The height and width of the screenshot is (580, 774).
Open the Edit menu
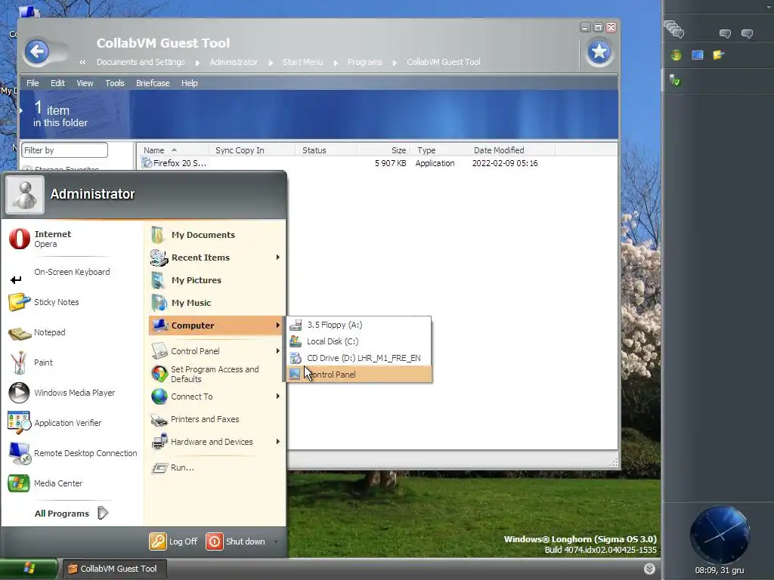click(x=57, y=83)
